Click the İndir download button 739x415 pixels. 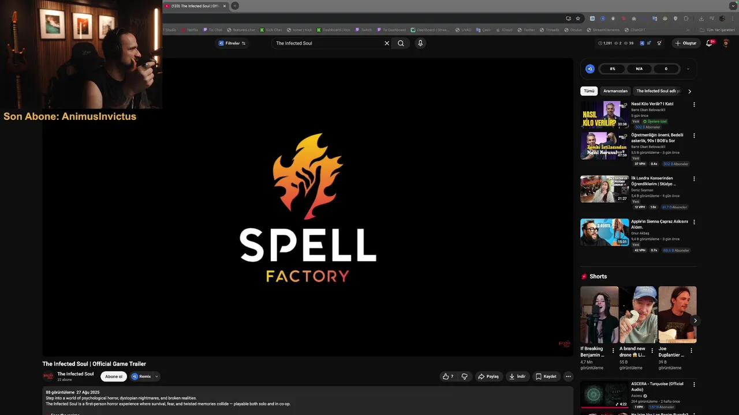click(517, 376)
